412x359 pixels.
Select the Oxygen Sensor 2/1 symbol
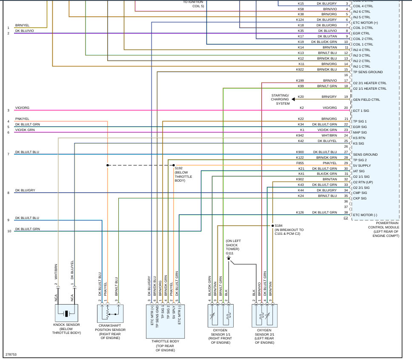click(x=264, y=316)
